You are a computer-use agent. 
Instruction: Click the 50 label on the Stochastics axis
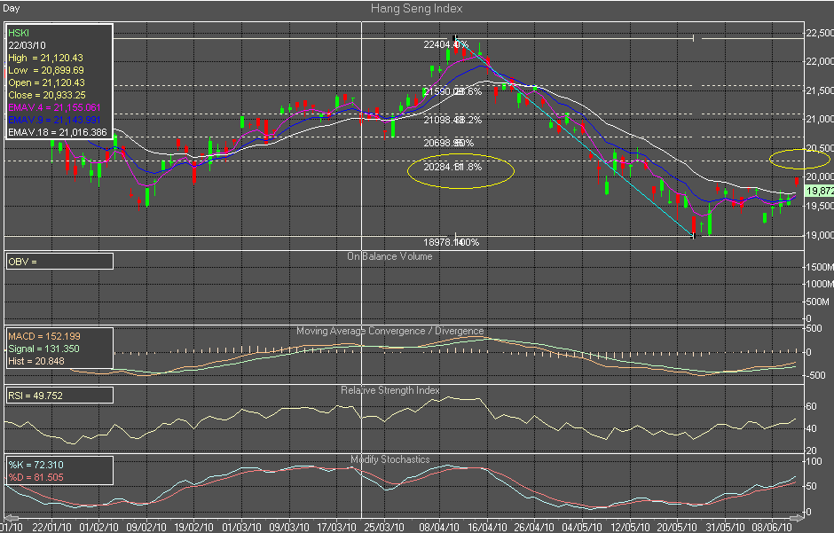(812, 486)
